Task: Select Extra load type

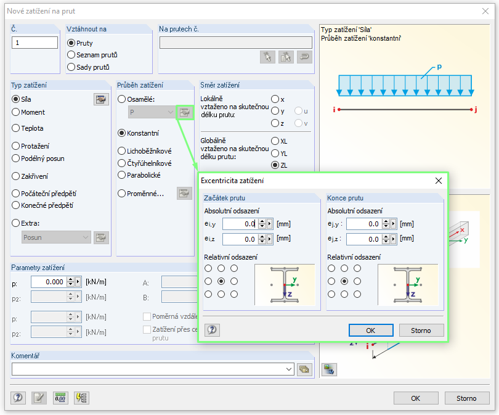Action: (x=15, y=223)
